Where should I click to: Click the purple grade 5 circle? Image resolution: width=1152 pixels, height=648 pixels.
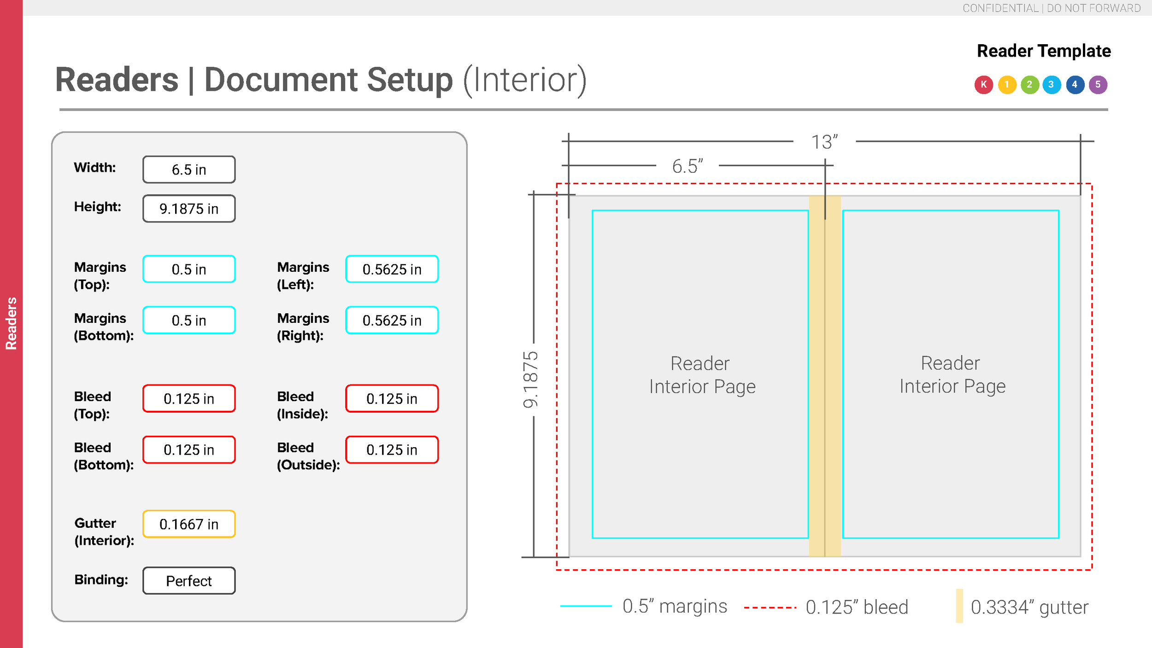[x=1098, y=85]
